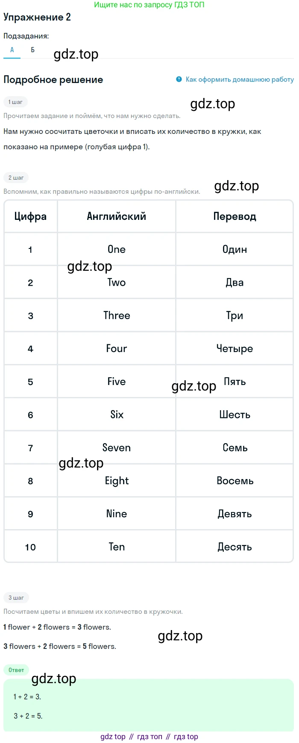Image resolution: width=299 pixels, height=743 pixels.
Task: Switch to subtask tab Б
Action: coord(32,50)
